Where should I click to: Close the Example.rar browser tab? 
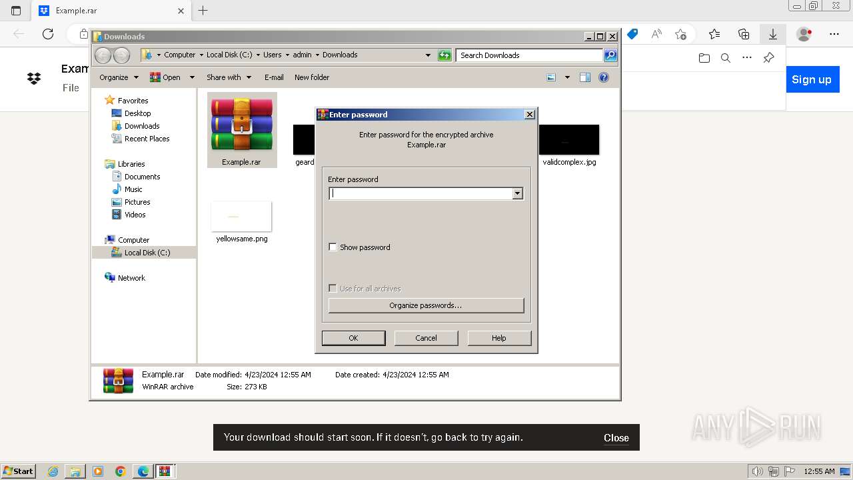coord(181,11)
